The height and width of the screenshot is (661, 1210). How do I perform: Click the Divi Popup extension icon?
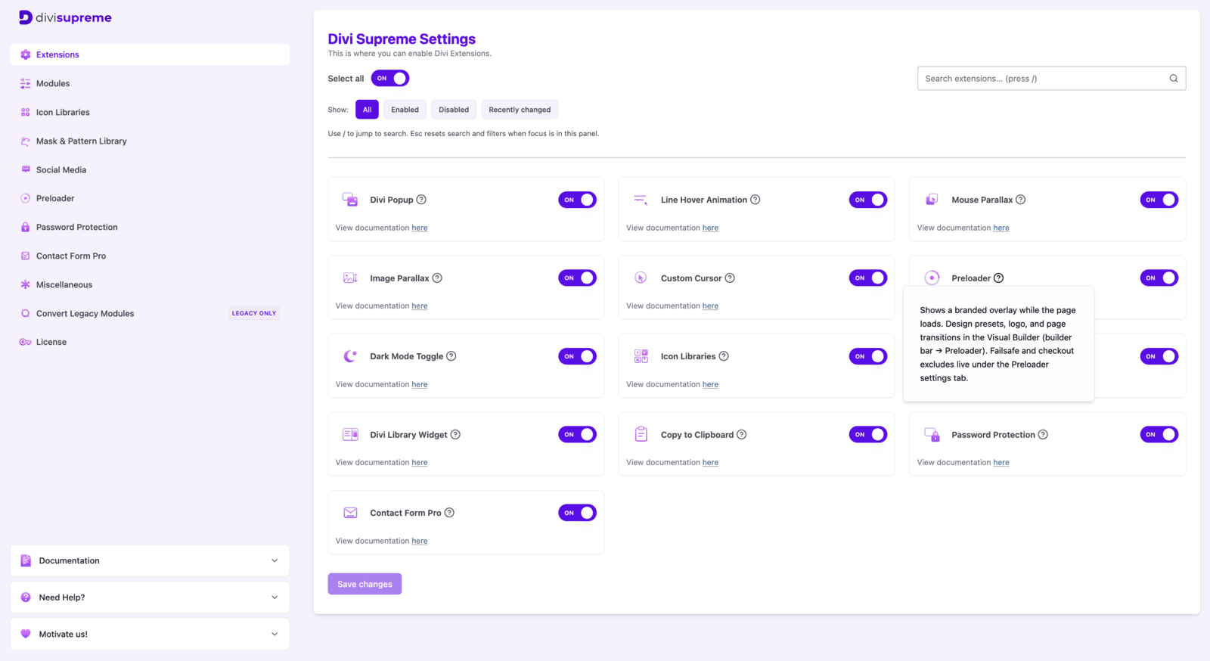[350, 200]
